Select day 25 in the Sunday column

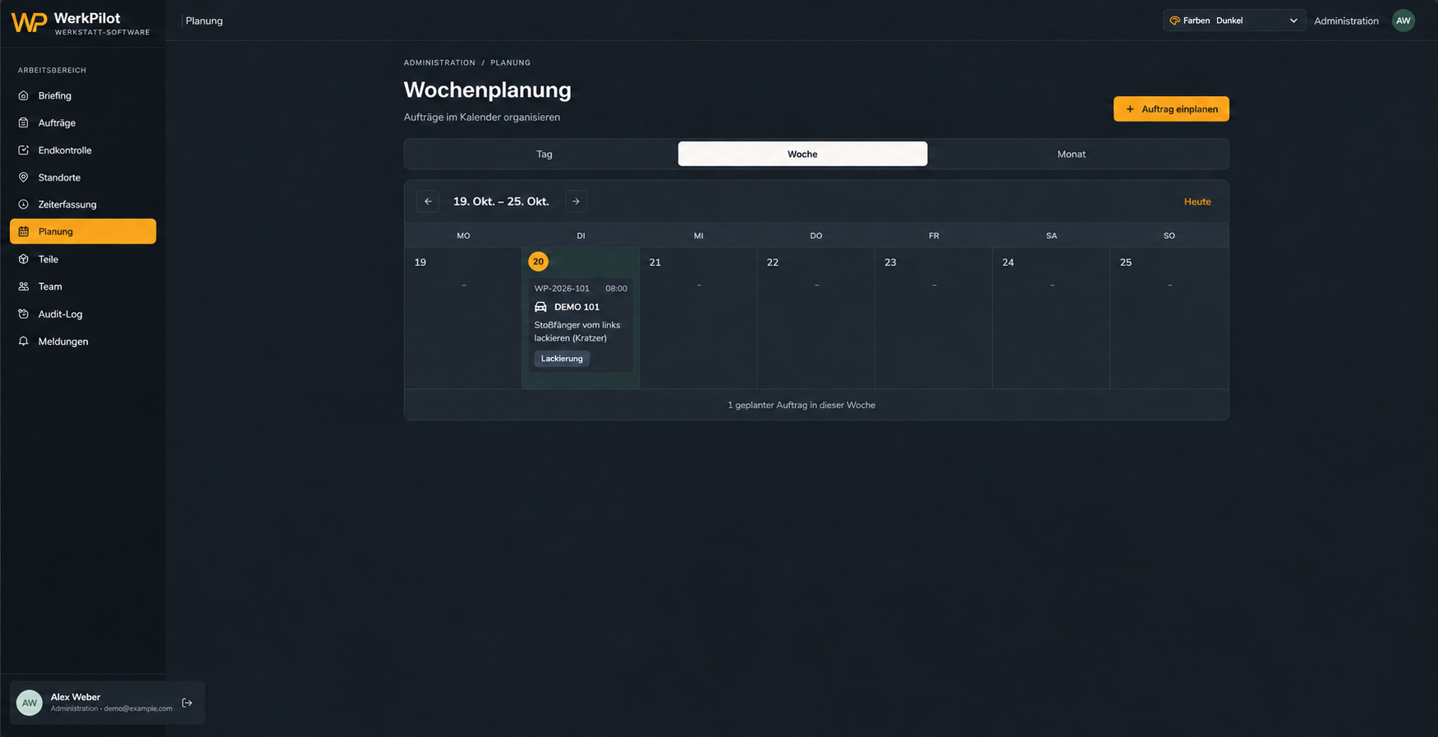click(x=1126, y=263)
